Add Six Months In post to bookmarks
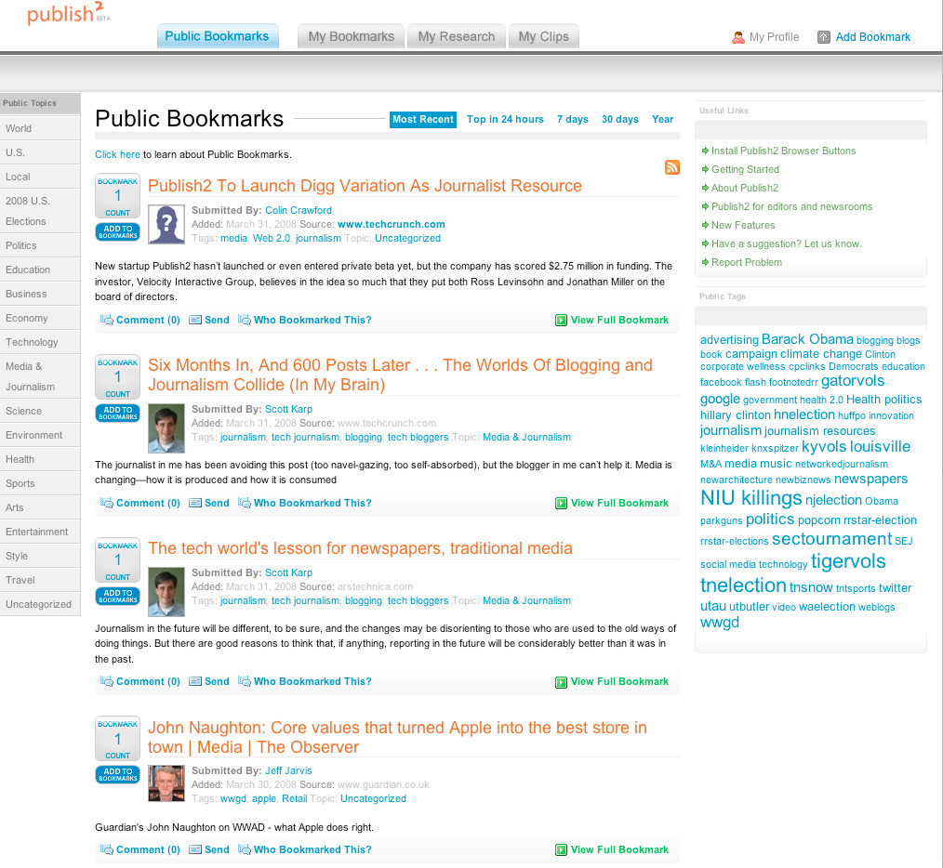The image size is (943, 868). 118,413
